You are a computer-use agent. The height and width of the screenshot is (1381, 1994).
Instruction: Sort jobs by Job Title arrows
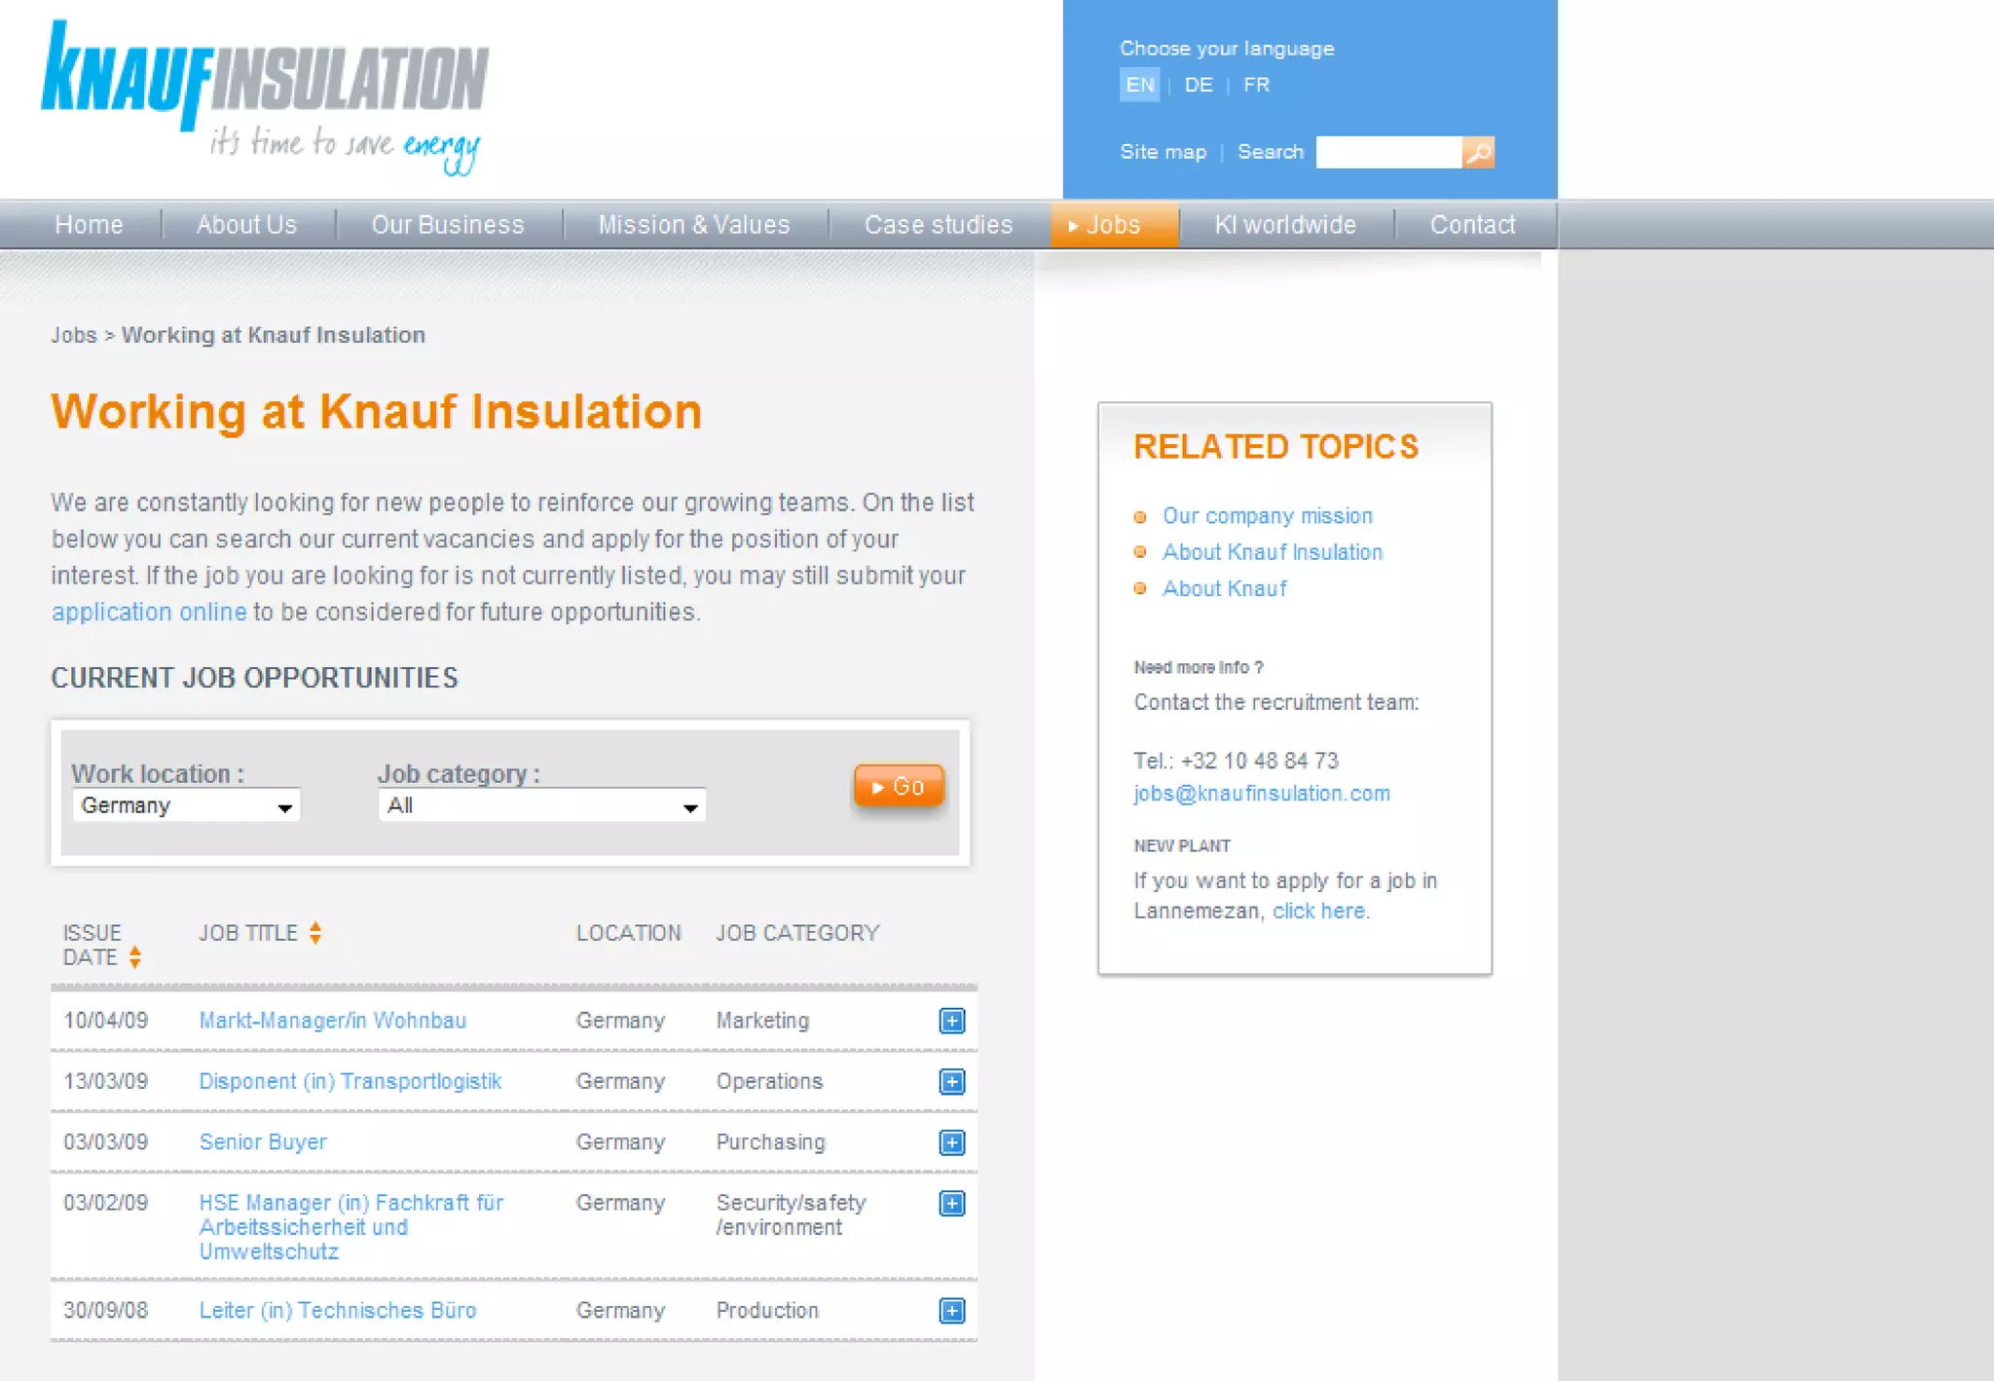click(x=315, y=933)
